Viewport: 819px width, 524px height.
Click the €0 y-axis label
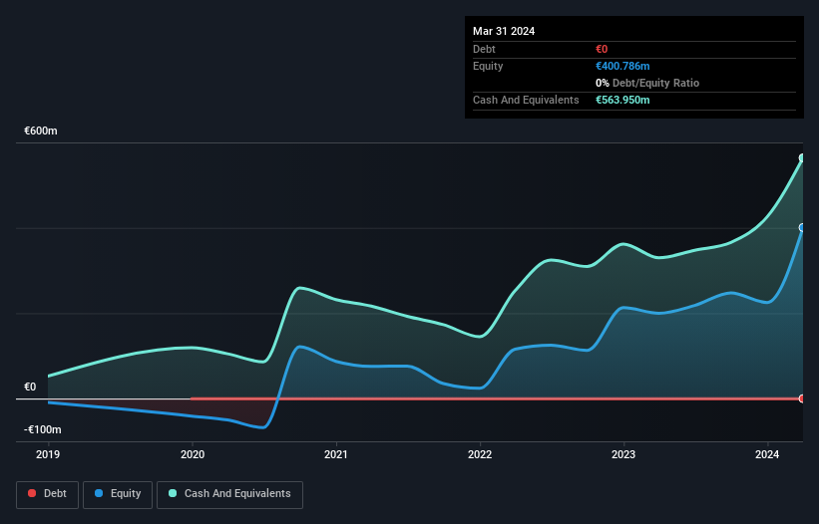coord(30,387)
